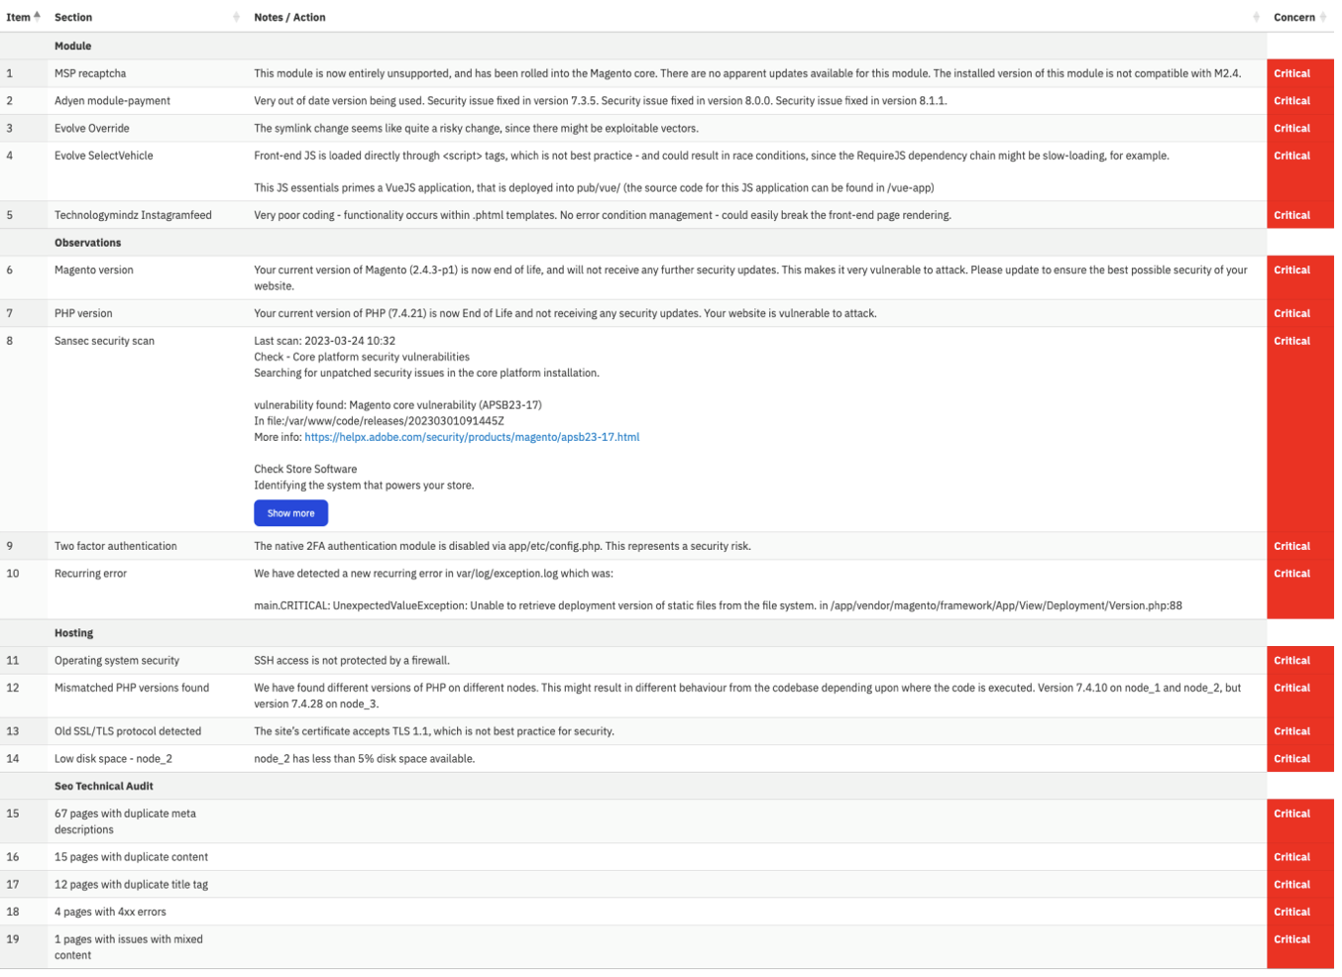The width and height of the screenshot is (1342, 977).
Task: Click the Section column header label
Action: (73, 17)
